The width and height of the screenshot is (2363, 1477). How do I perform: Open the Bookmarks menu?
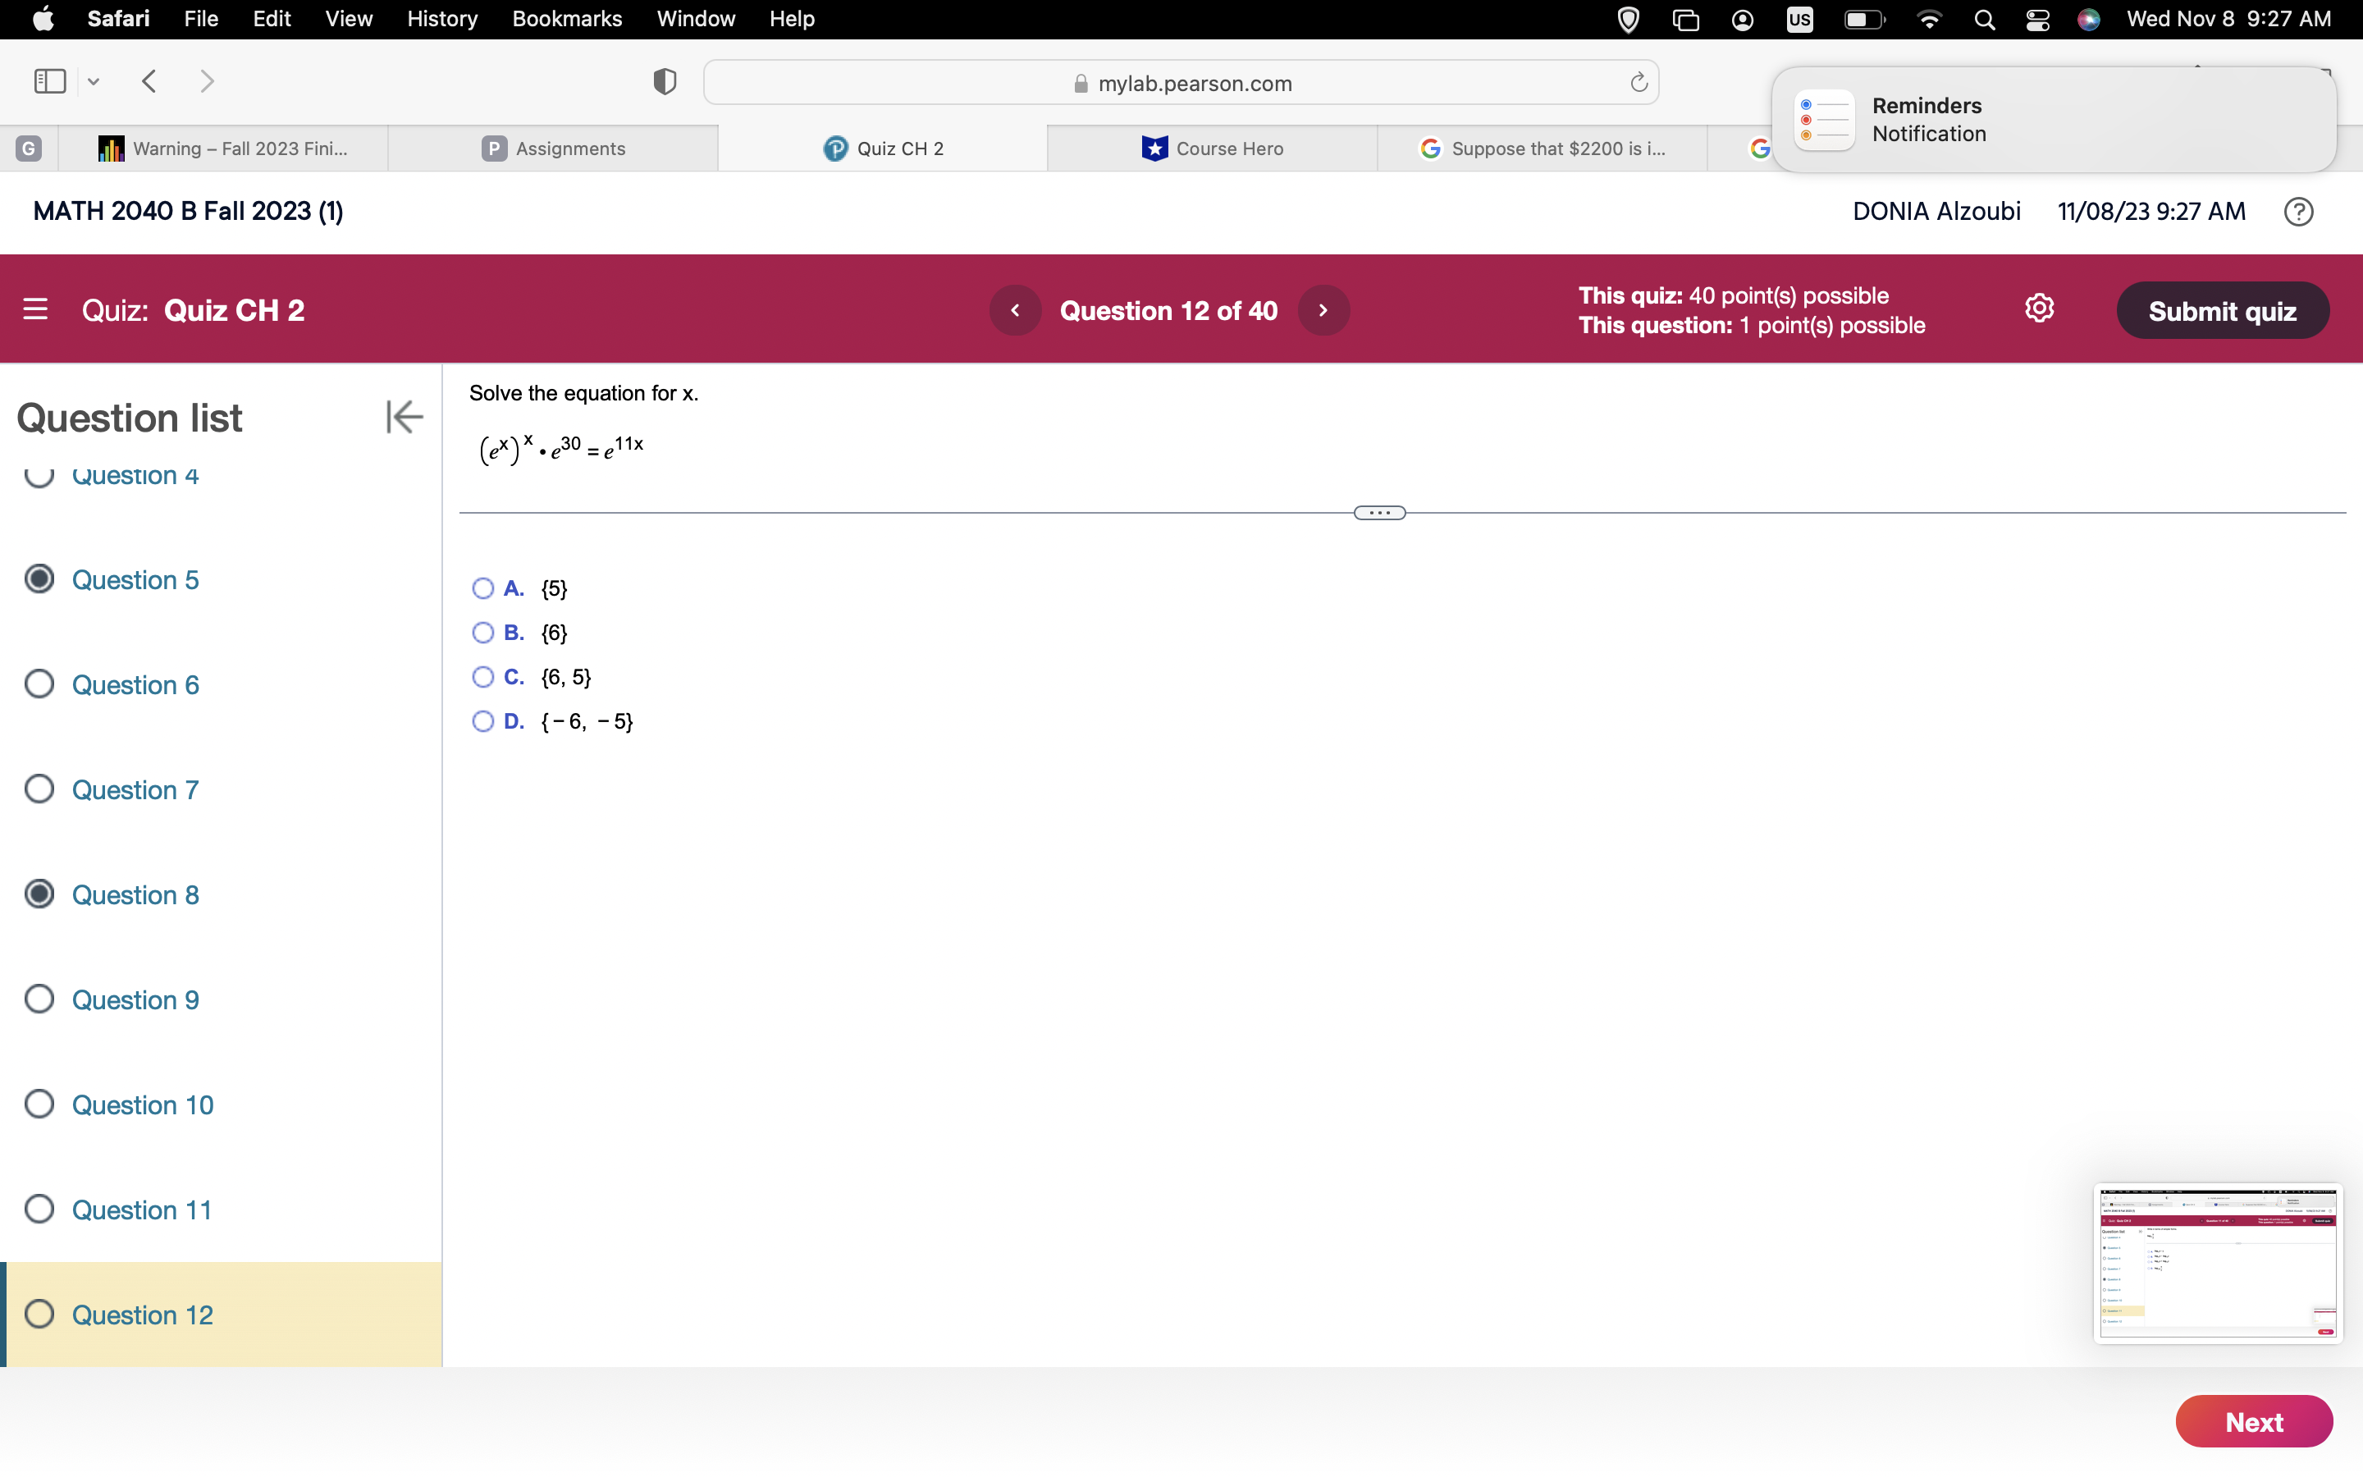pos(567,19)
